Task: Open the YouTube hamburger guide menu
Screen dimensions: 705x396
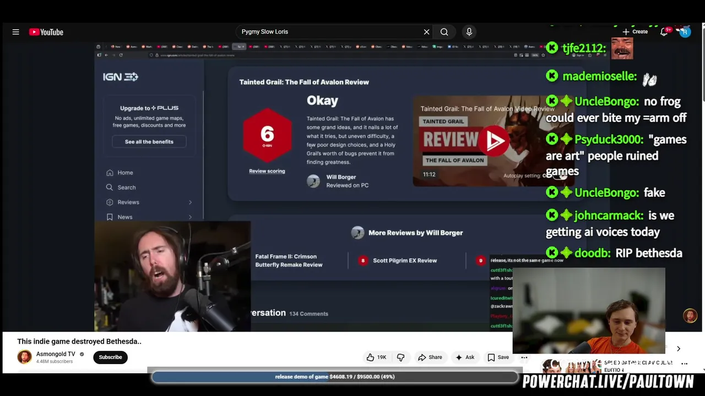Action: coord(16,32)
